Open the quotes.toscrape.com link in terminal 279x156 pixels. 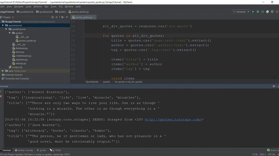click(173, 120)
